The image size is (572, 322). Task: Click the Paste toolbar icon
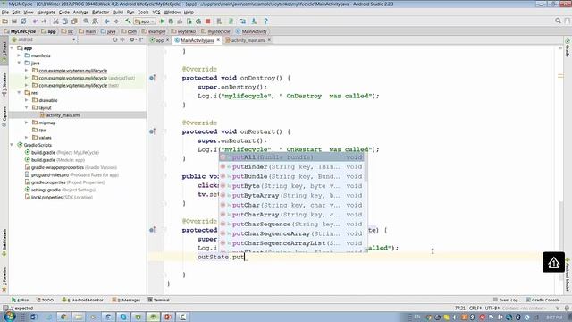pos(74,21)
